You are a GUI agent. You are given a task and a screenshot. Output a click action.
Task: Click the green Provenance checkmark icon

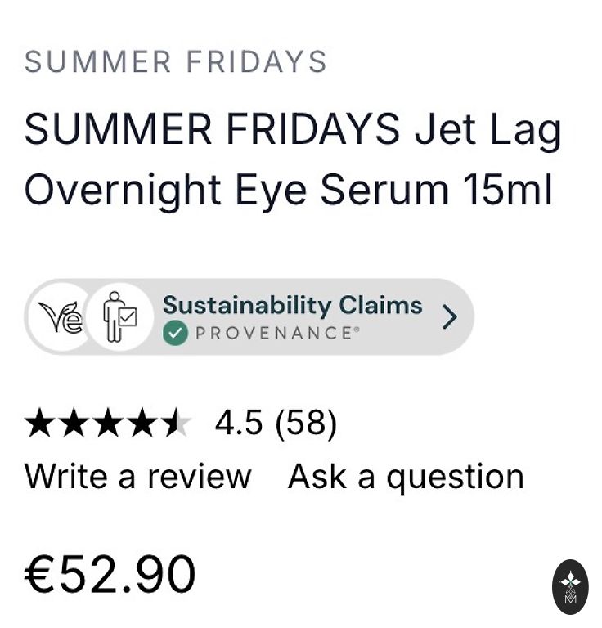point(175,333)
